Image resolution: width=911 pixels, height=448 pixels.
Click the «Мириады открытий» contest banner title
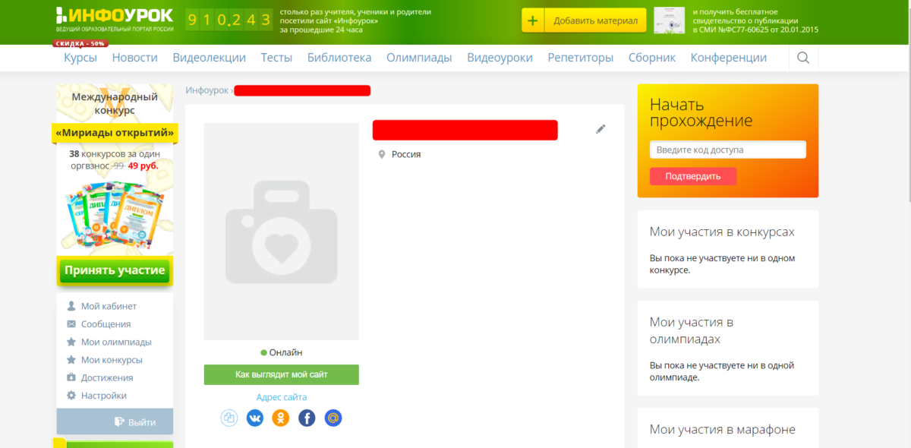[115, 134]
